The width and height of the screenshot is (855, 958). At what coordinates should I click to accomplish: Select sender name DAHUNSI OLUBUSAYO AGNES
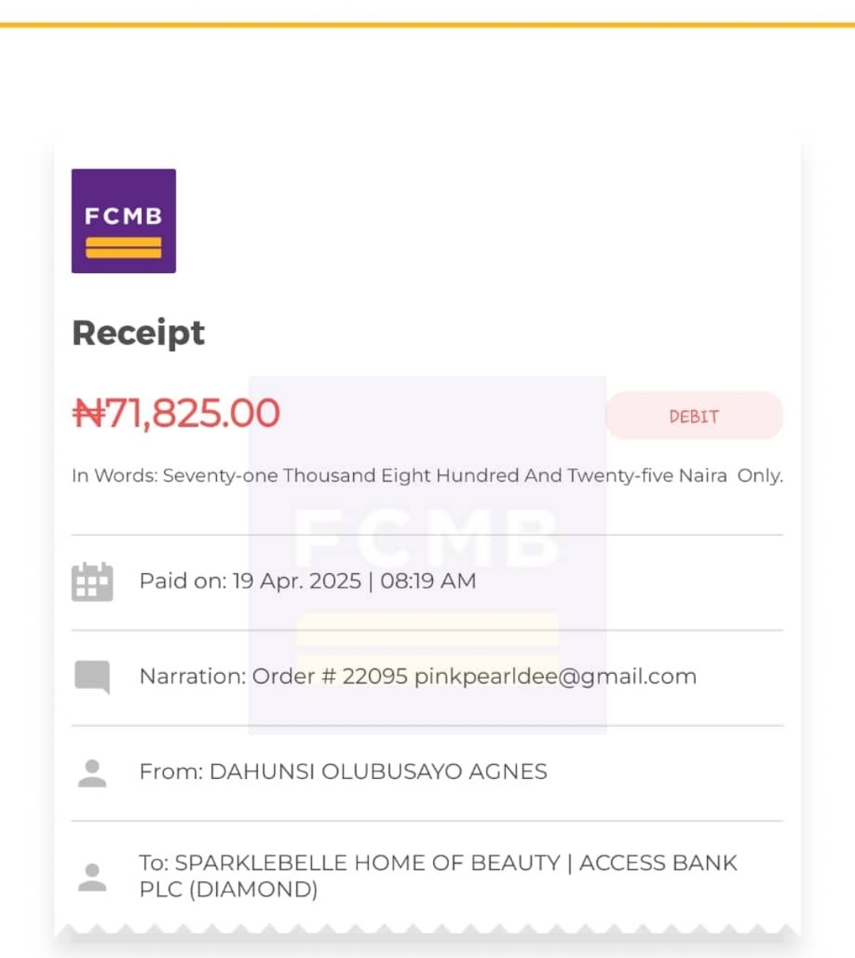[x=378, y=772]
